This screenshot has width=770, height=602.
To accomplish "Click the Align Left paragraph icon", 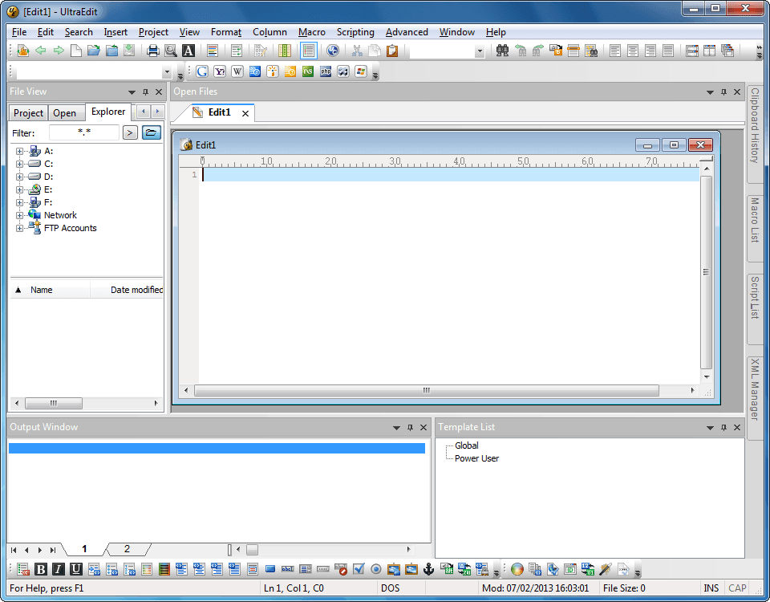I will point(615,50).
